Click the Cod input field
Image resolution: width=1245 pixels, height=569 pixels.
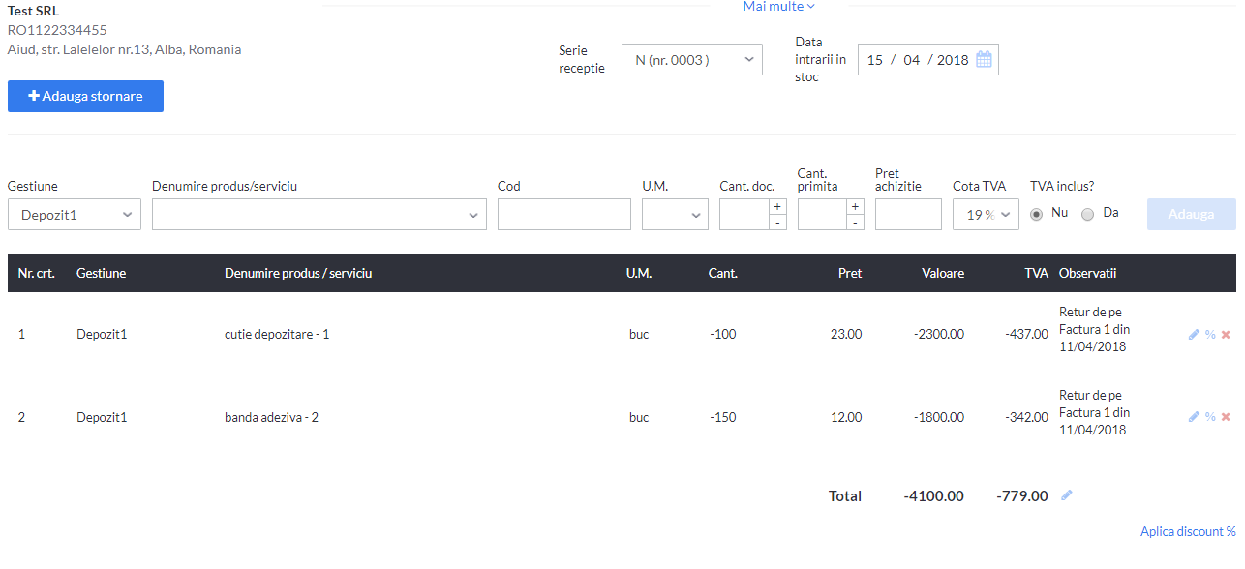tap(564, 215)
